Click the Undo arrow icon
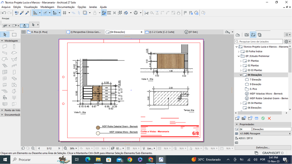 pos(4,13)
